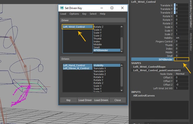Open the Select menu in Set Driven Key
Viewport: 193px width, 124px height.
click(x=93, y=14)
